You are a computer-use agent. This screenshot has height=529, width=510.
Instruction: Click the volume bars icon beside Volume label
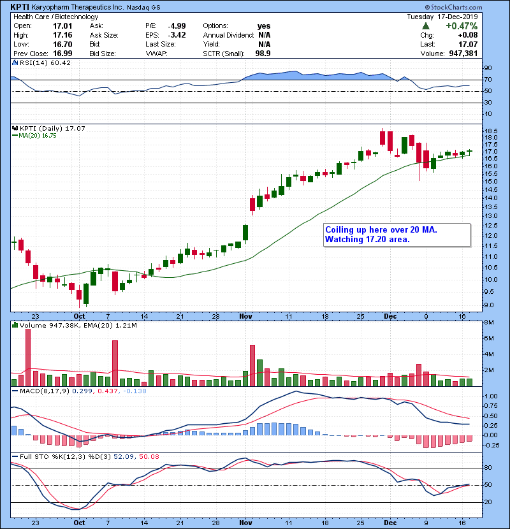15,325
